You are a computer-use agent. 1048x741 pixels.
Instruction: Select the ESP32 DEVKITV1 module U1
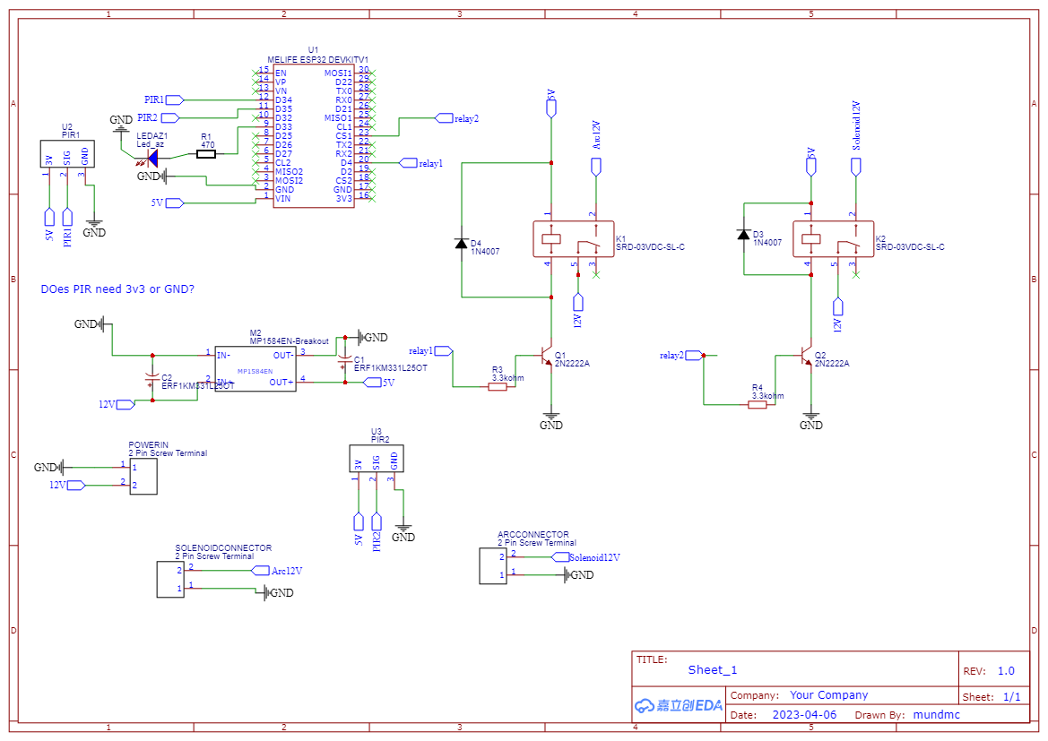click(314, 135)
